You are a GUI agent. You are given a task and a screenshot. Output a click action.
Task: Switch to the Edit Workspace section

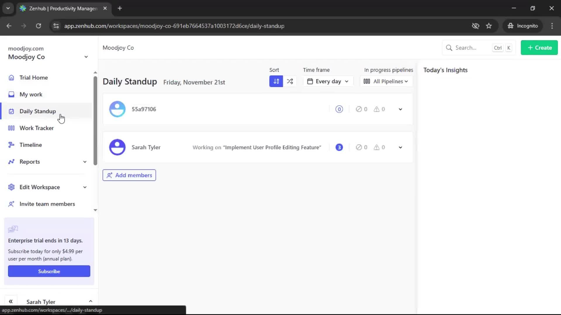(x=39, y=187)
